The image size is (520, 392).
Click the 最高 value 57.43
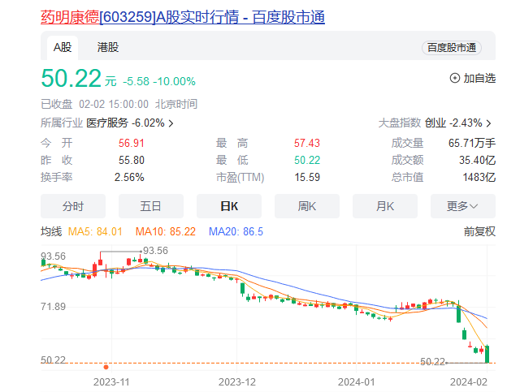[307, 143]
